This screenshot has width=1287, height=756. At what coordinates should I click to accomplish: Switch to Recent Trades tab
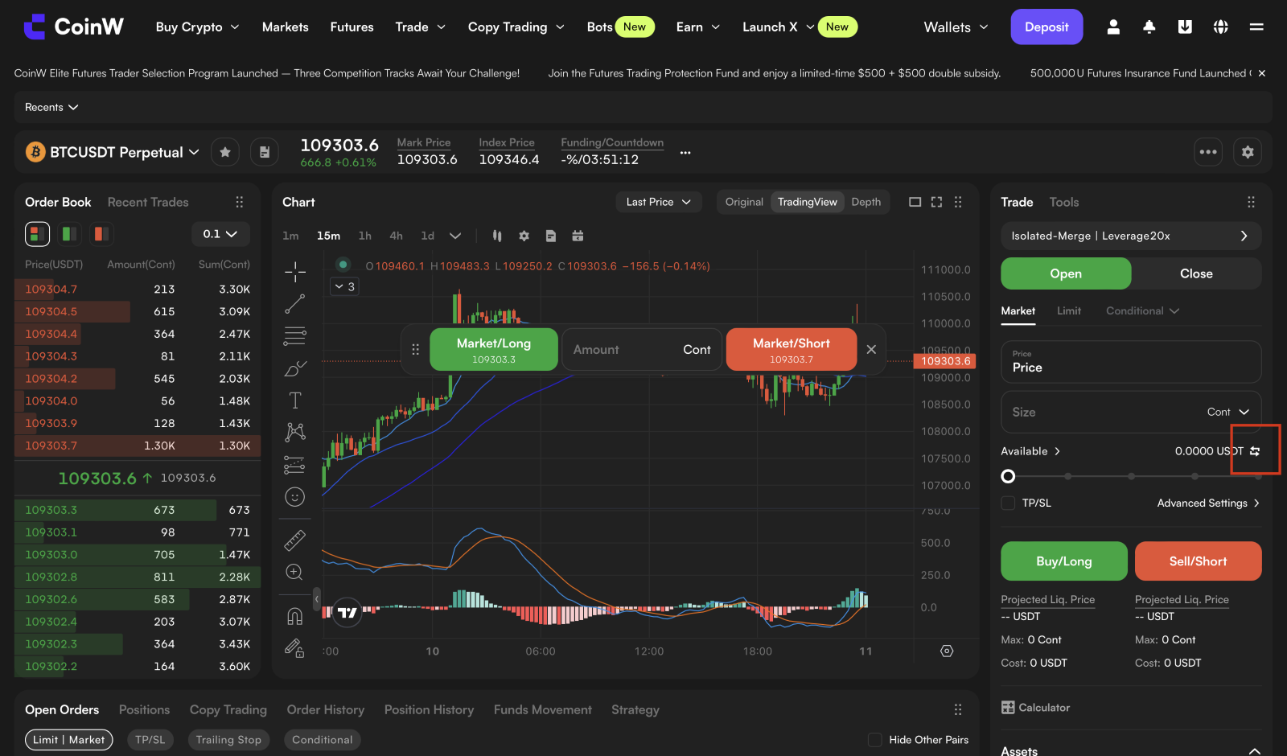148,202
